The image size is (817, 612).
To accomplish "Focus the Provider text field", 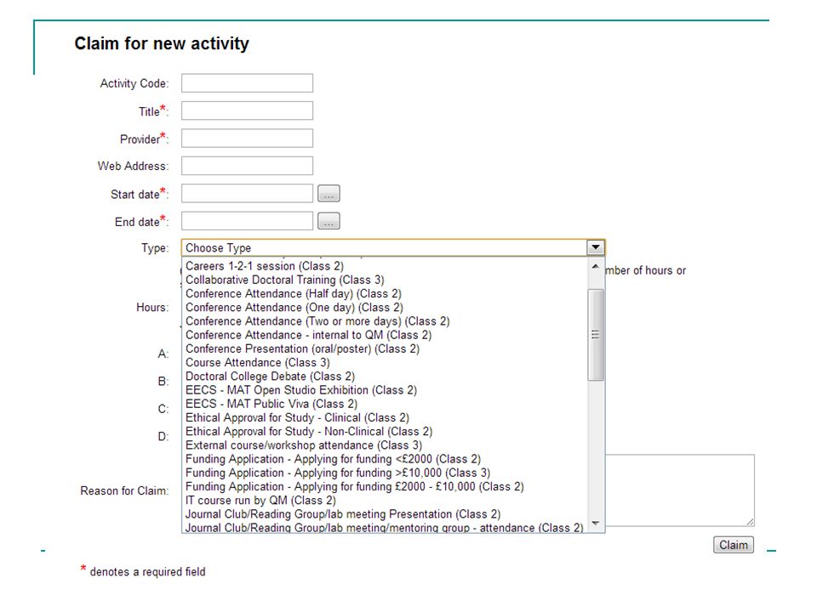I will 247,139.
